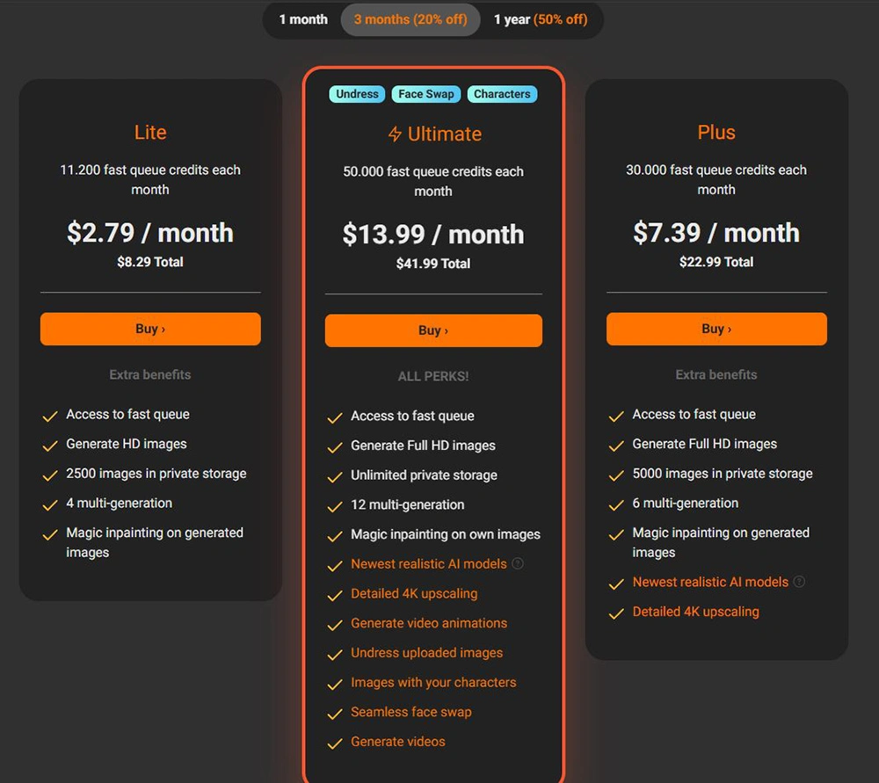
Task: Select the 1 month billing tab
Action: pyautogui.click(x=303, y=18)
